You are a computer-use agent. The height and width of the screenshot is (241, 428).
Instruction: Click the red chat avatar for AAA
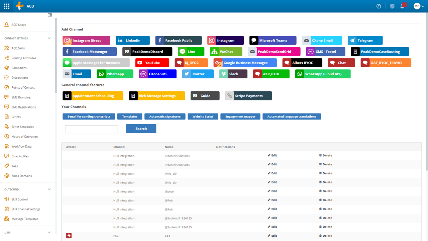tap(69, 236)
